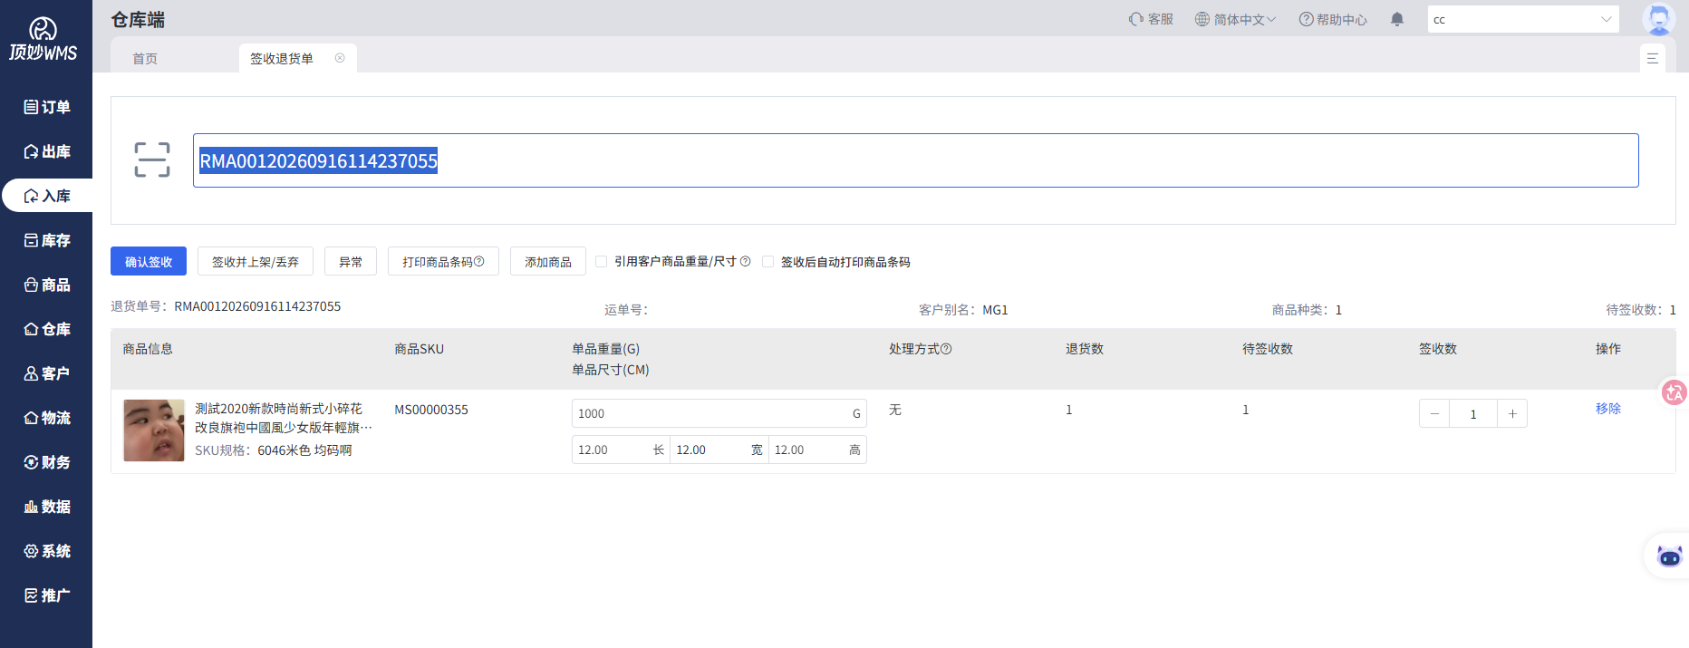This screenshot has height=648, width=1689.
Task: Click 移除 to remove the product row
Action: tap(1608, 409)
